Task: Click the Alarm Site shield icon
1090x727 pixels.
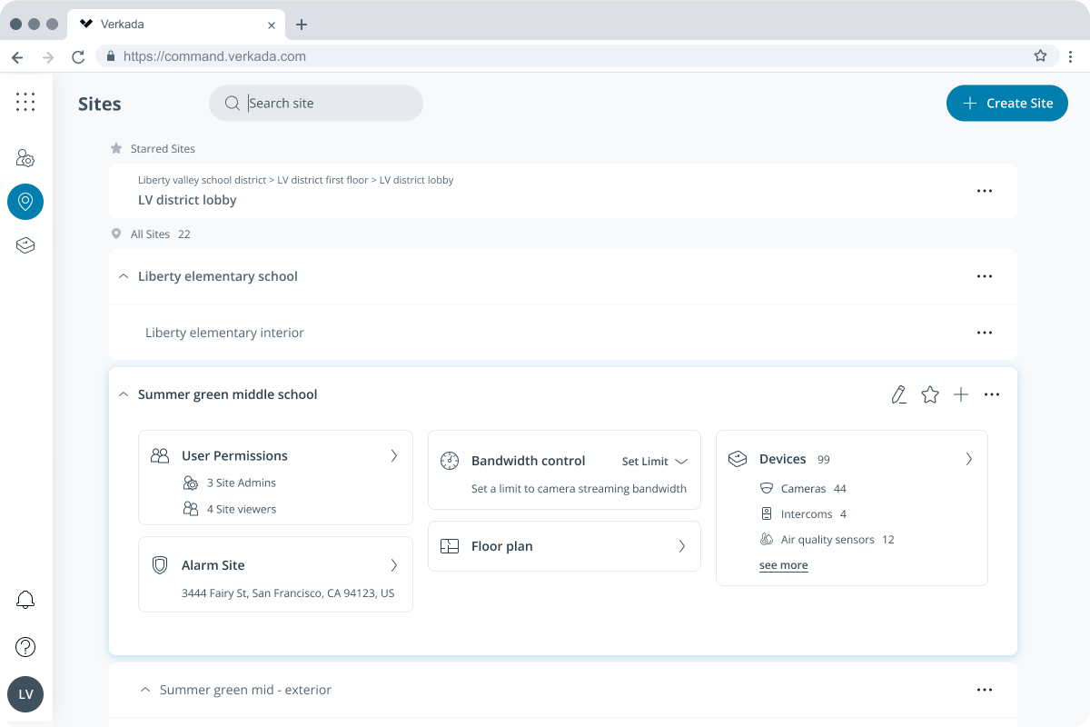Action: [x=160, y=565]
